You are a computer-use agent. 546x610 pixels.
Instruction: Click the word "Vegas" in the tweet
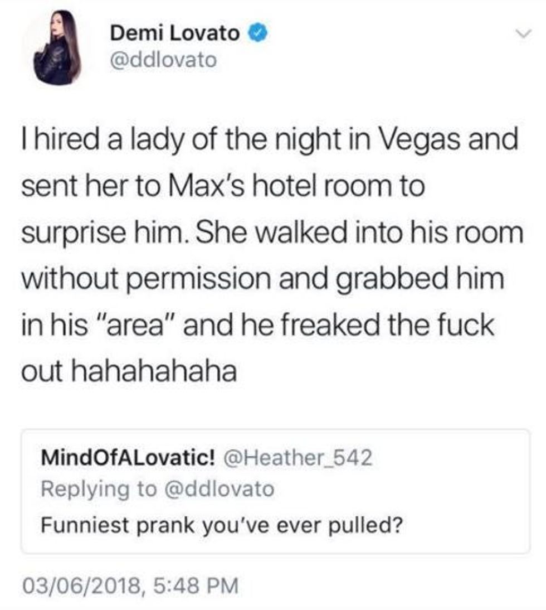click(x=420, y=141)
